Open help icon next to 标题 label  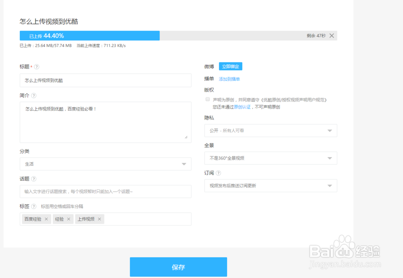37,67
